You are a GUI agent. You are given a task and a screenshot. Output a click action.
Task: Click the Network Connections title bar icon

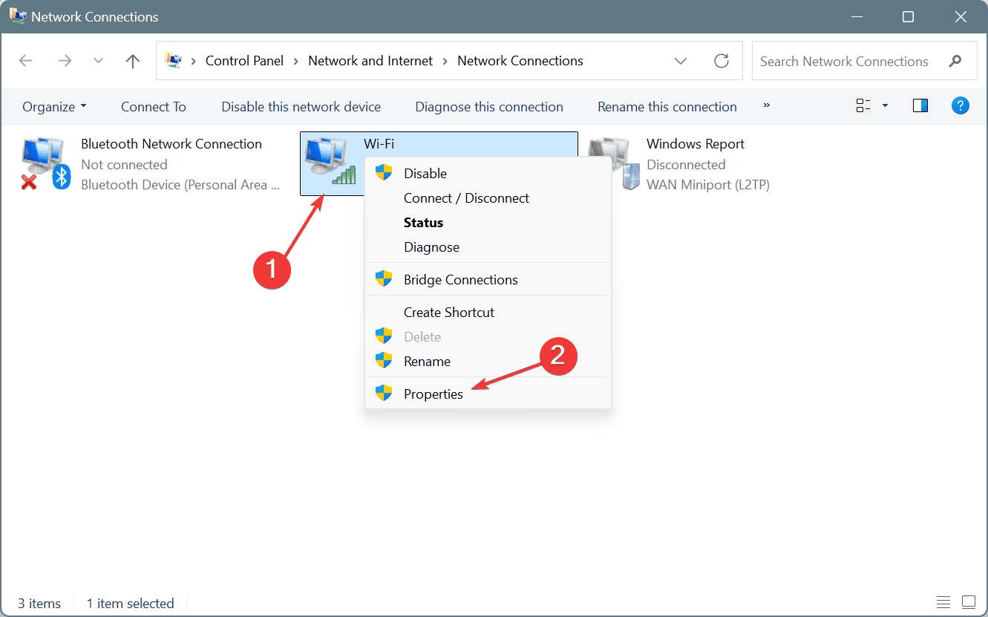tap(18, 16)
